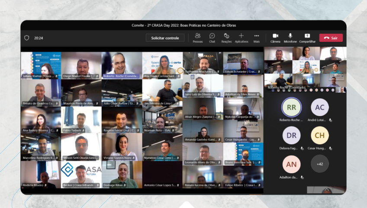Select the AN Adailton avatar
The height and width of the screenshot is (208, 367).
click(291, 164)
